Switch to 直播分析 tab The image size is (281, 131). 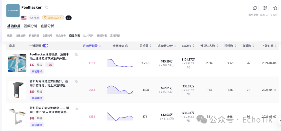click(x=47, y=26)
